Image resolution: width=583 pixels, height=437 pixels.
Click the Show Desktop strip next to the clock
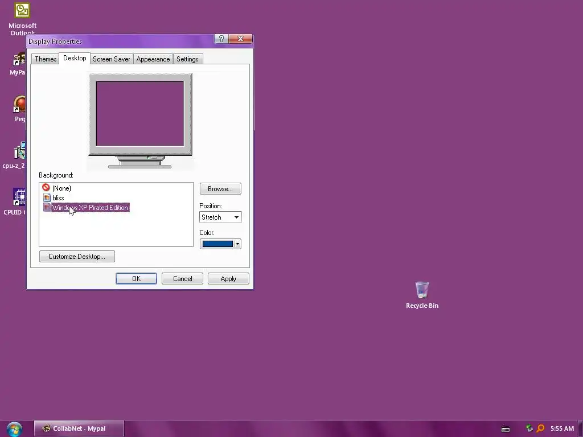click(580, 429)
